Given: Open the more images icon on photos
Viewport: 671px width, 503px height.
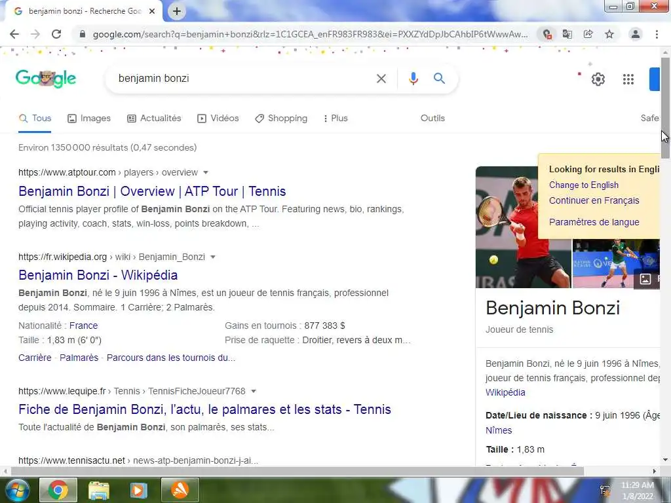Looking at the screenshot, I should pyautogui.click(x=645, y=279).
